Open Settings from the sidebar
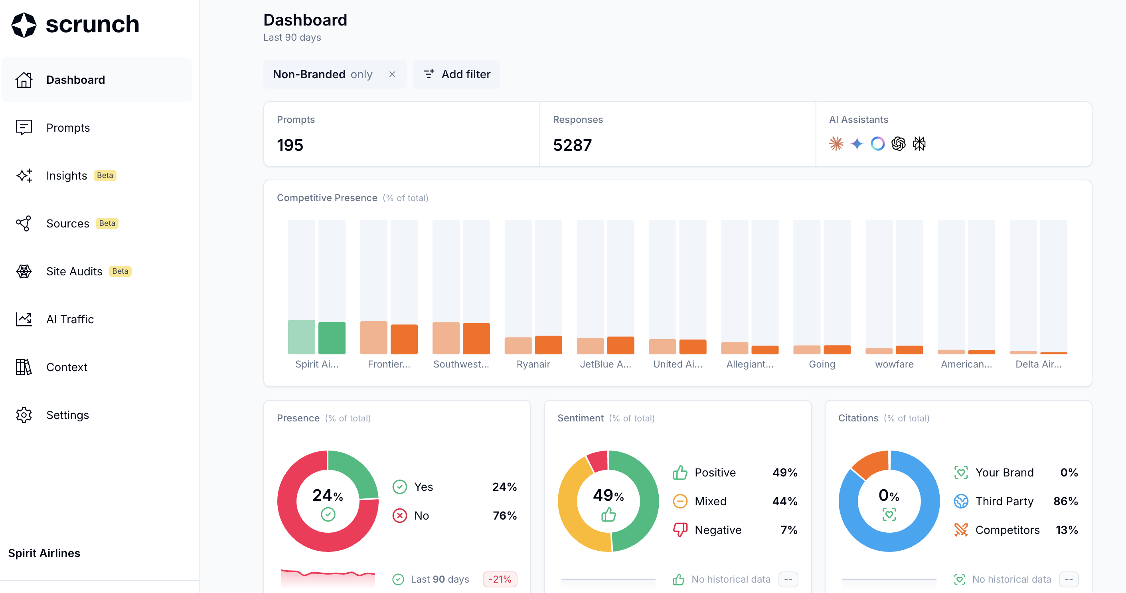Image resolution: width=1126 pixels, height=593 pixels. click(67, 415)
